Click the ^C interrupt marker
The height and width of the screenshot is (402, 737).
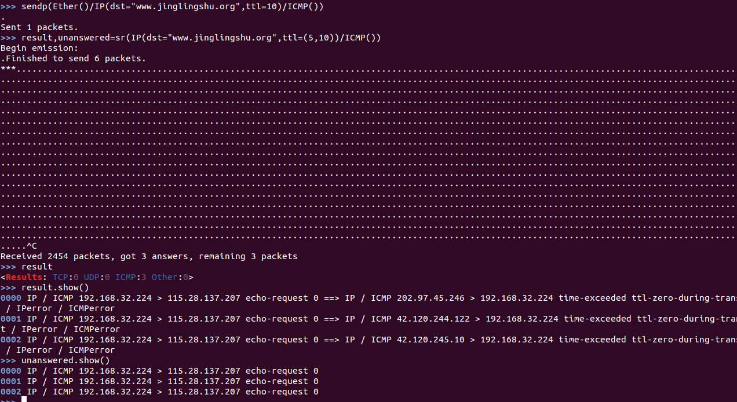point(32,246)
